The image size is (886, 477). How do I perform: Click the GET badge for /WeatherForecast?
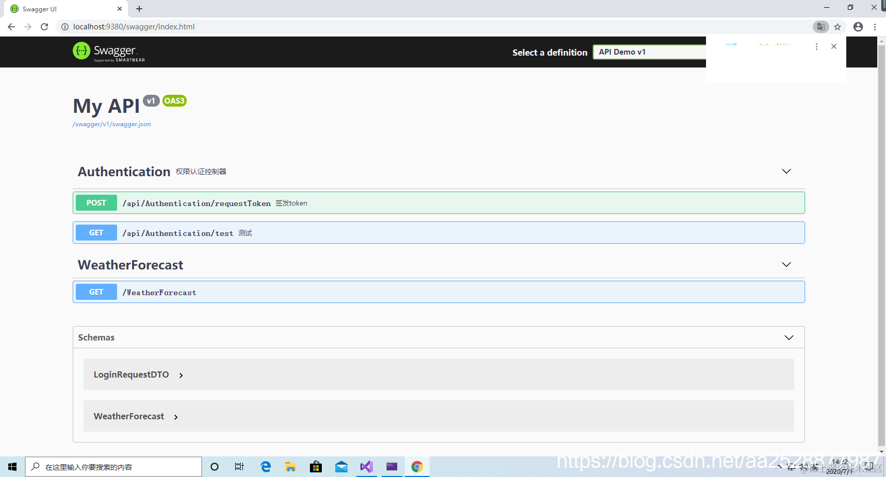coord(96,292)
